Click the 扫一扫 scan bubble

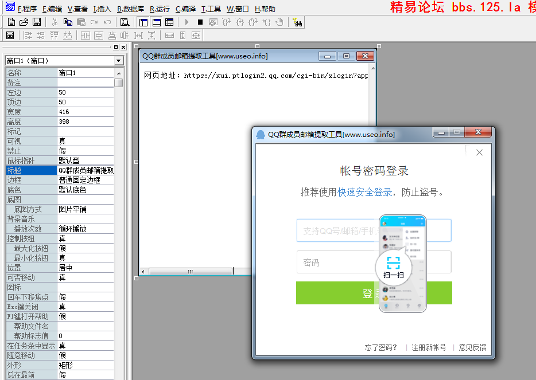pos(394,268)
